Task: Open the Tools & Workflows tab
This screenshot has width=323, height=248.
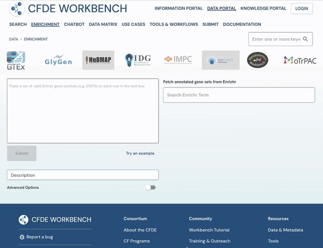Action: pyautogui.click(x=174, y=24)
